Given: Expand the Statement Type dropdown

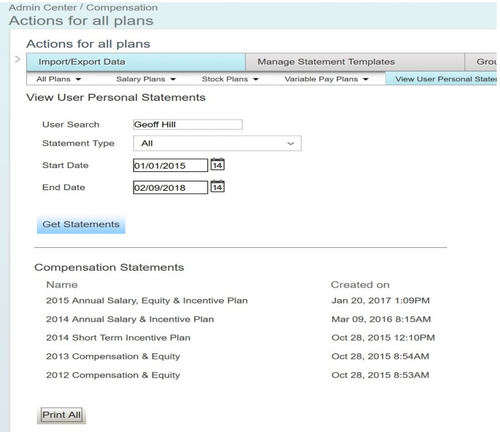Looking at the screenshot, I should (217, 144).
